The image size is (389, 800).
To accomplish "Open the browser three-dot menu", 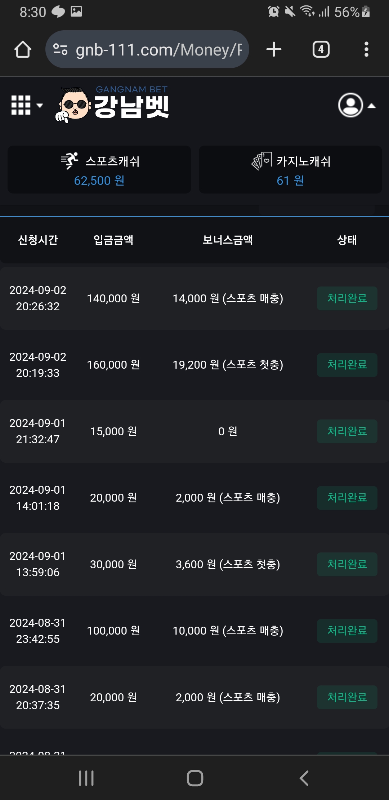I will pos(366,49).
